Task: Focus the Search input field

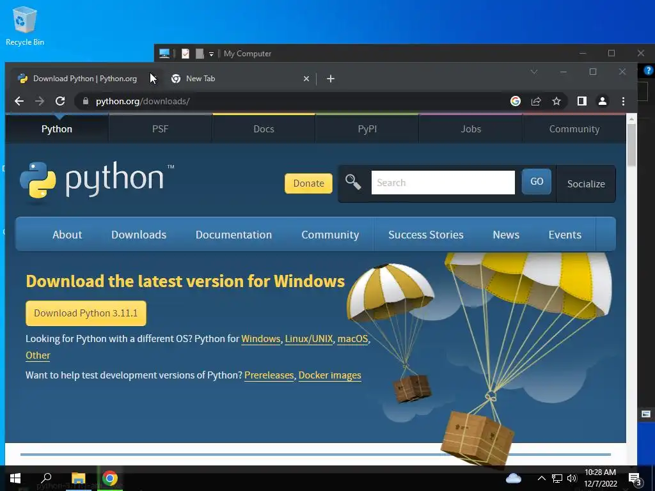Action: pos(443,182)
